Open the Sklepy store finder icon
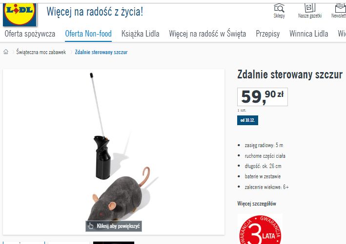The height and width of the screenshot is (244, 346). point(279,8)
